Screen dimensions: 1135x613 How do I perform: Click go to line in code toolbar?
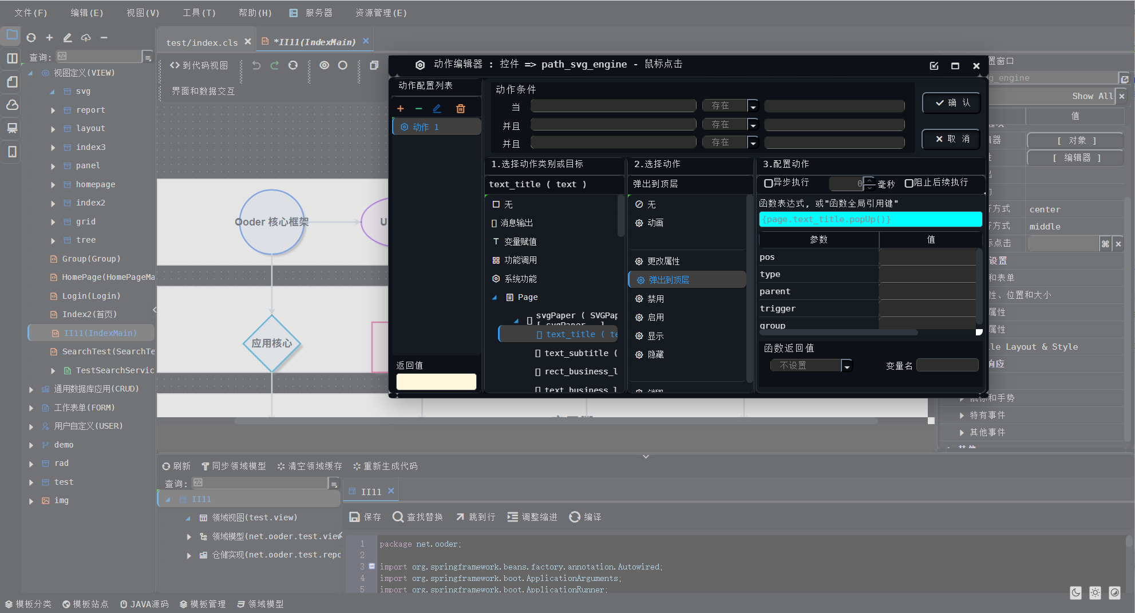coord(476,517)
